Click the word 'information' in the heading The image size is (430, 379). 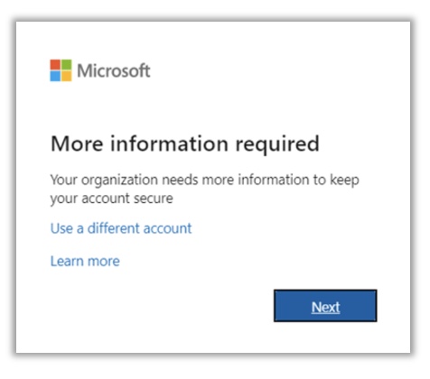[x=169, y=143]
